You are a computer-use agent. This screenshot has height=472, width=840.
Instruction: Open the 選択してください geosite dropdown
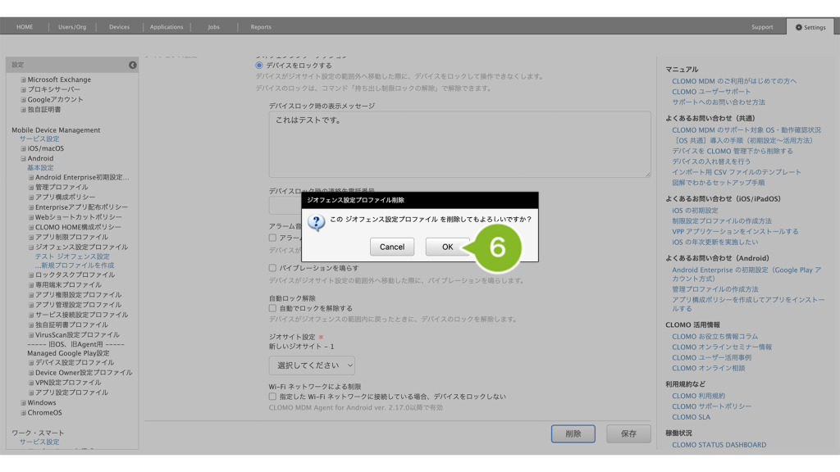click(312, 365)
